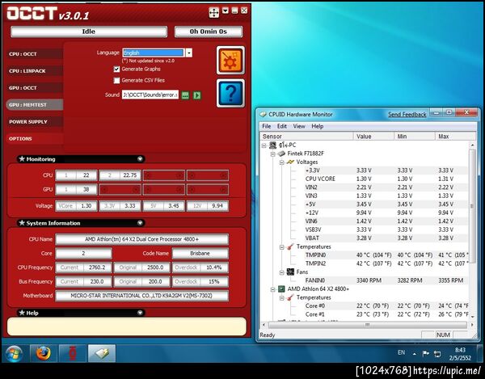The width and height of the screenshot is (485, 379).
Task: Open the OCCT blue question mark help
Action: pyautogui.click(x=230, y=93)
